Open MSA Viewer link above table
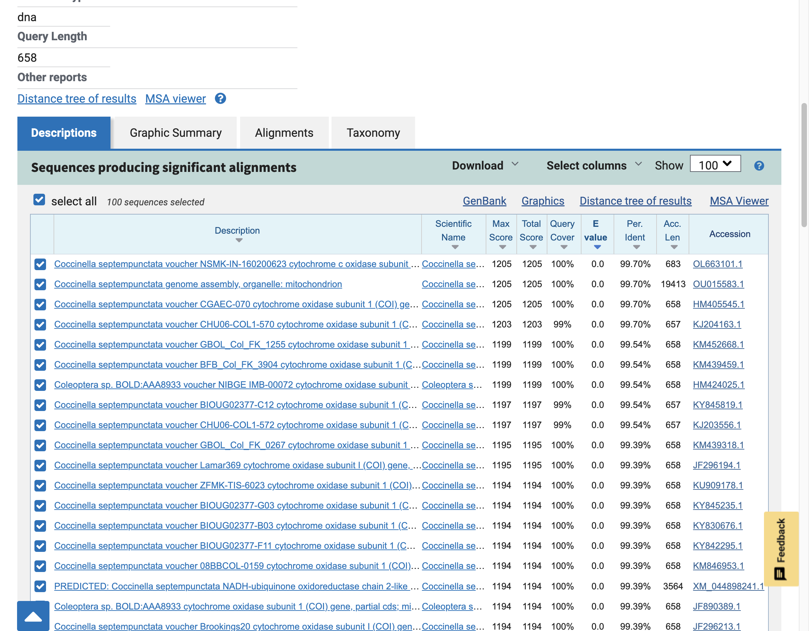The image size is (809, 631). point(739,201)
